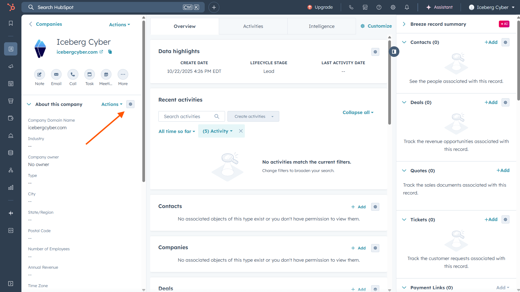Open Collapse all dropdown
Screen dimensions: 520x292
pos(358,112)
